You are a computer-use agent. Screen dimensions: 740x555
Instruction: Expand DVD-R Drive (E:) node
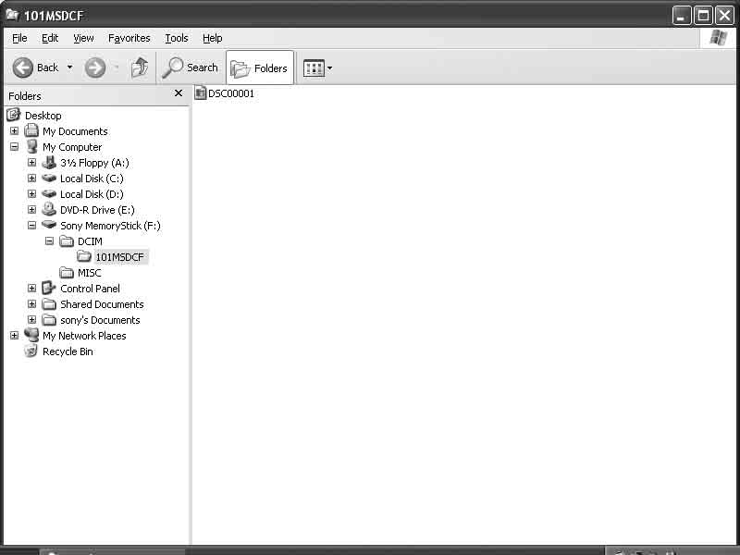tap(31, 210)
